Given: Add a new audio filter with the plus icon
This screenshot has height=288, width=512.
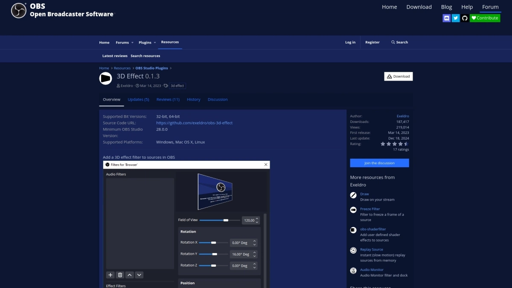Looking at the screenshot, I should point(110,275).
